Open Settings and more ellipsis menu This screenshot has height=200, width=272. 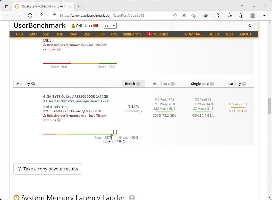click(x=264, y=15)
